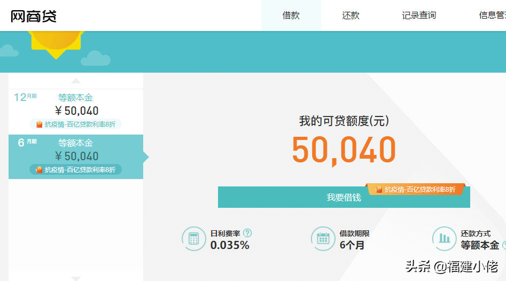Viewport: 506px width, 281px height.
Task: Click the 网商贷 logo
Action: click(34, 16)
